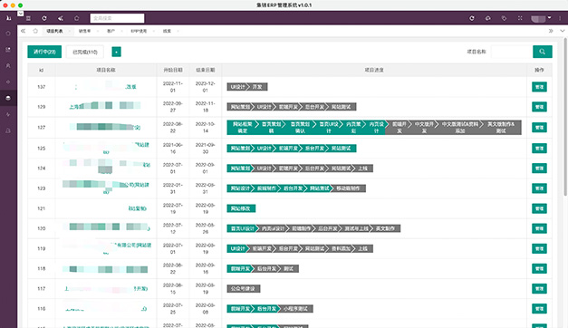This screenshot has height=328, width=568.
Task: Switch to the 客户 tab
Action: (111, 31)
